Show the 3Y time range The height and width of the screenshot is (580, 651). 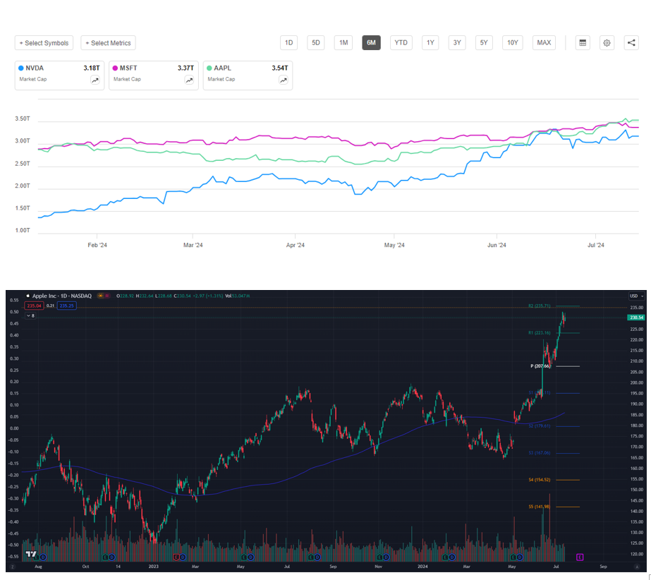pos(457,43)
